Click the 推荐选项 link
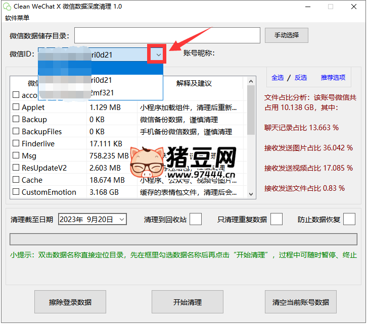This screenshot has width=367, height=324. pos(333,78)
